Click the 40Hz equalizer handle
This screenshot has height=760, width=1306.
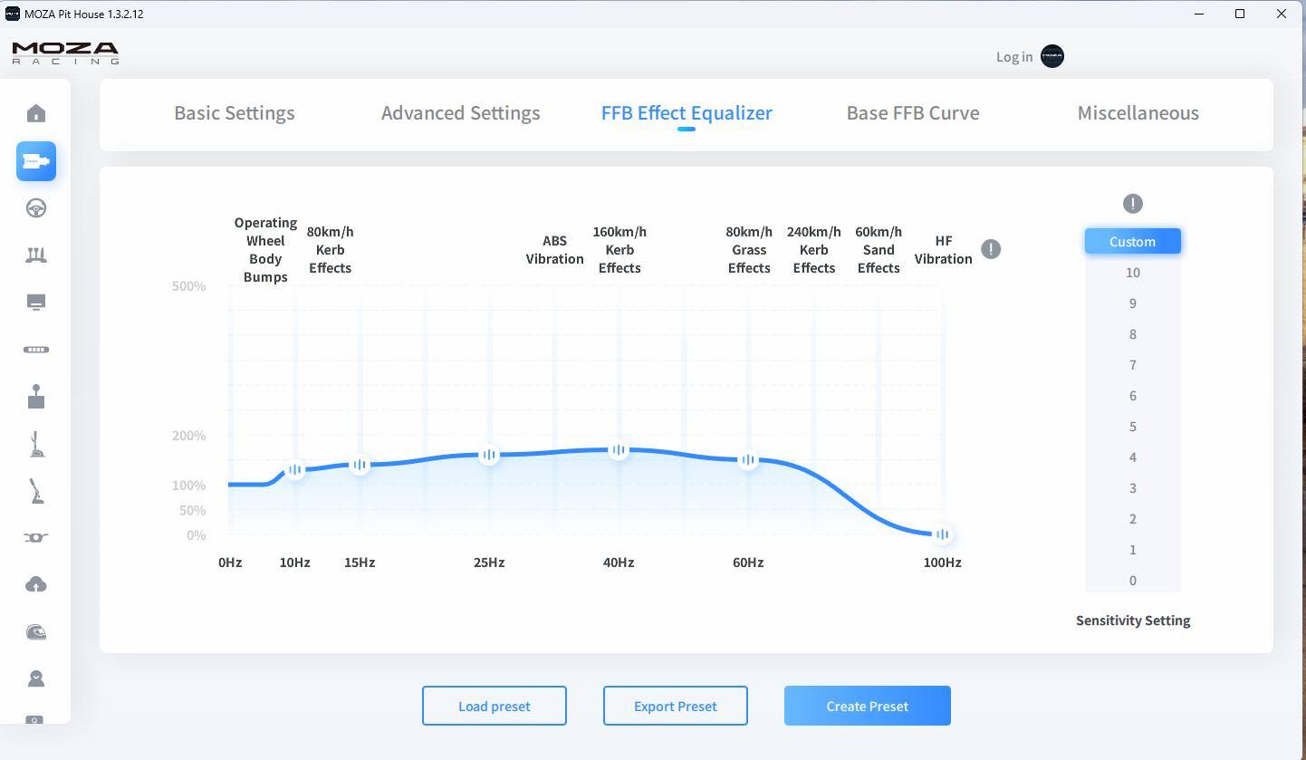click(x=619, y=449)
